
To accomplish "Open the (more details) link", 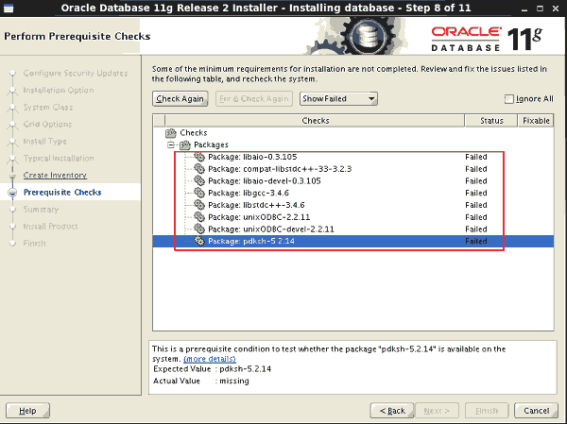I will 210,359.
